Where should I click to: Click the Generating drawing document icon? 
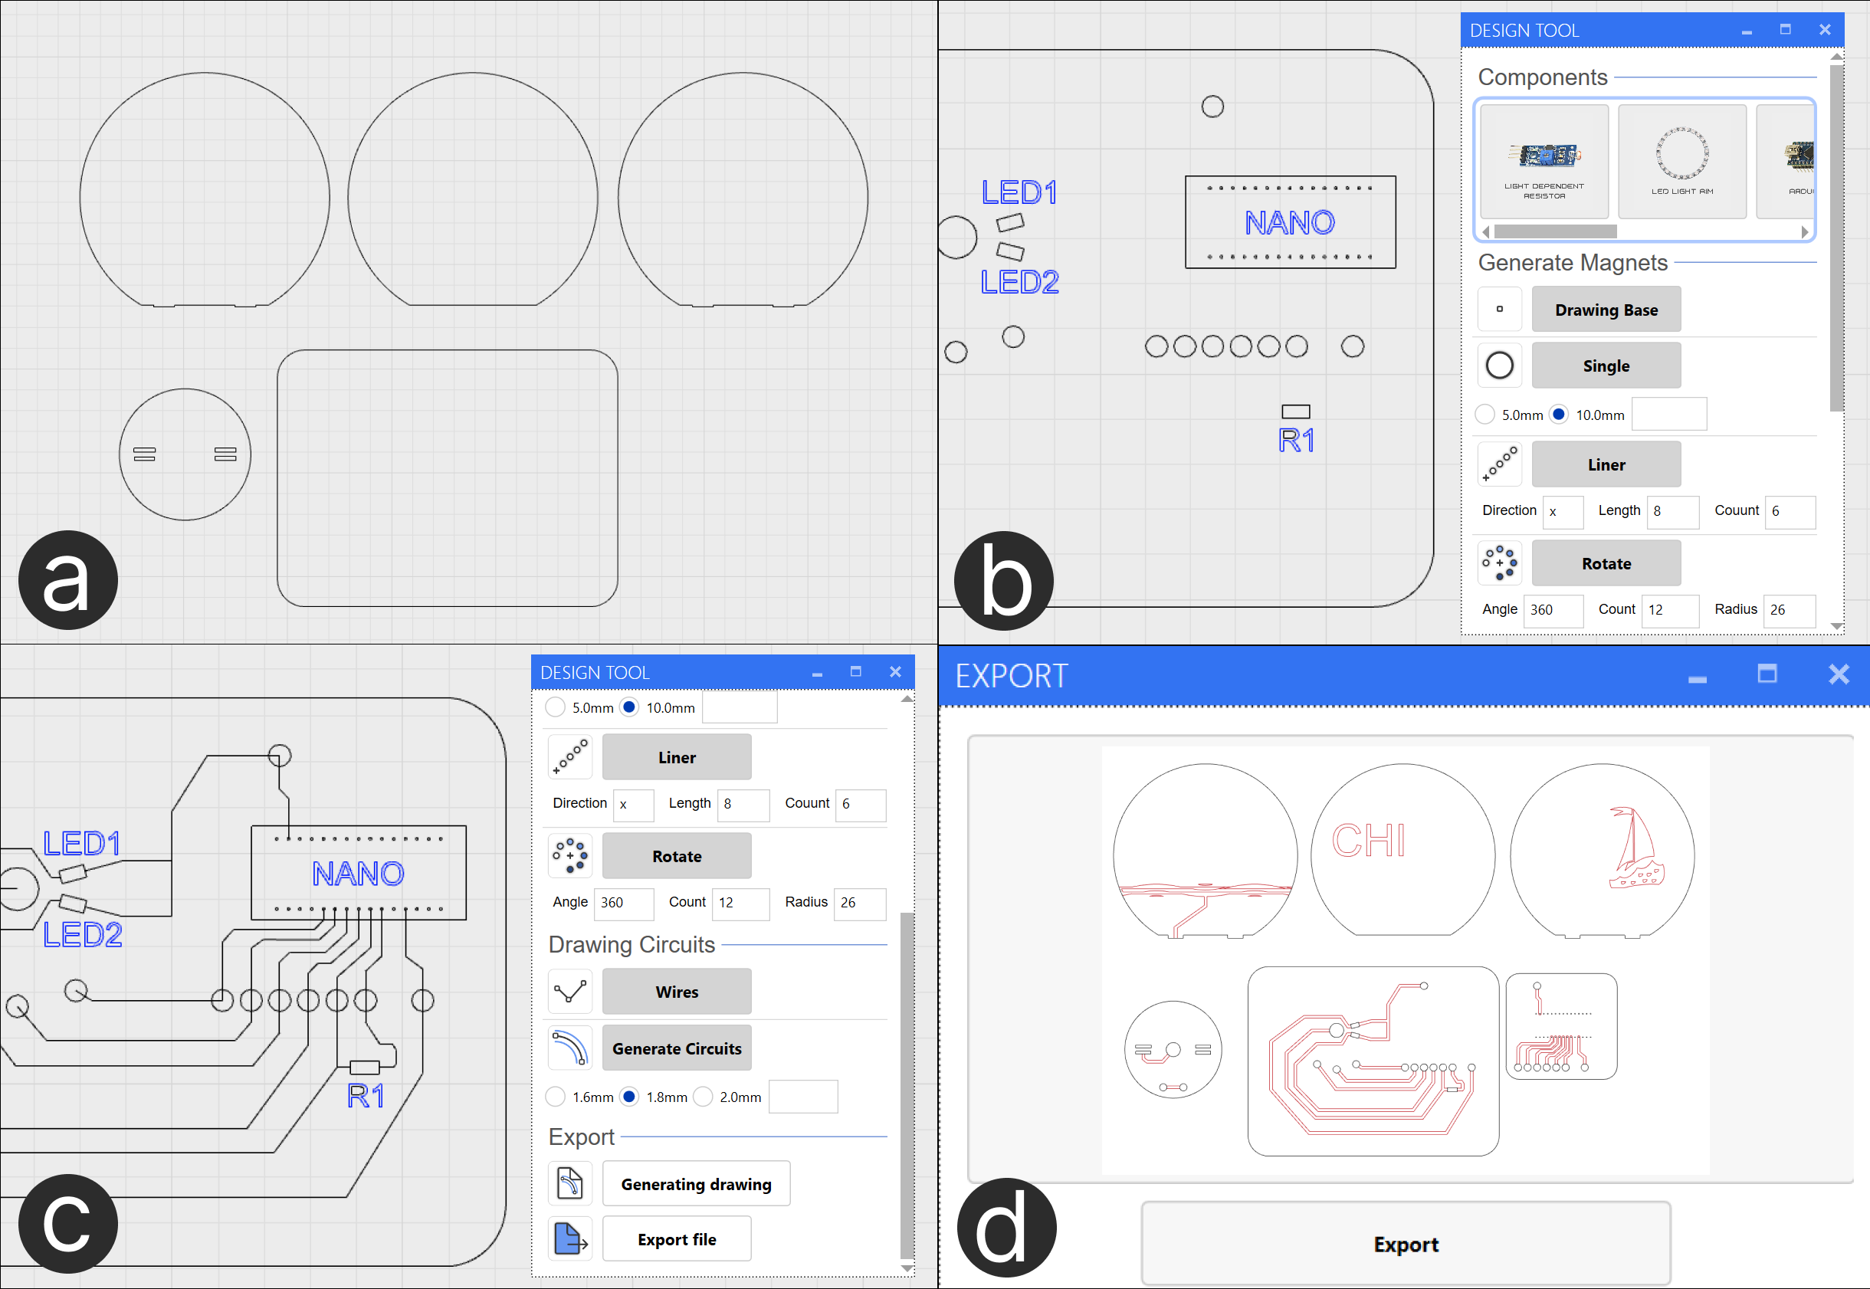[x=570, y=1184]
